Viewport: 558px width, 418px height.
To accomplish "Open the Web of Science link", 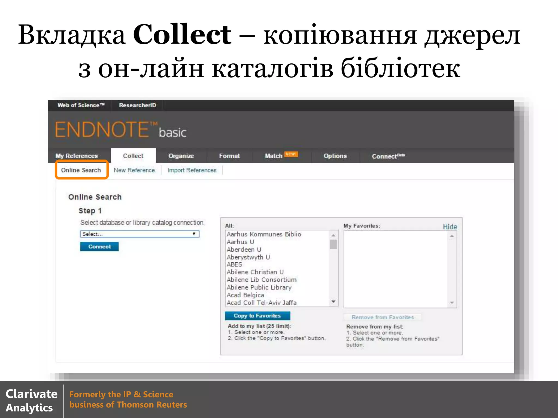I will coord(81,105).
